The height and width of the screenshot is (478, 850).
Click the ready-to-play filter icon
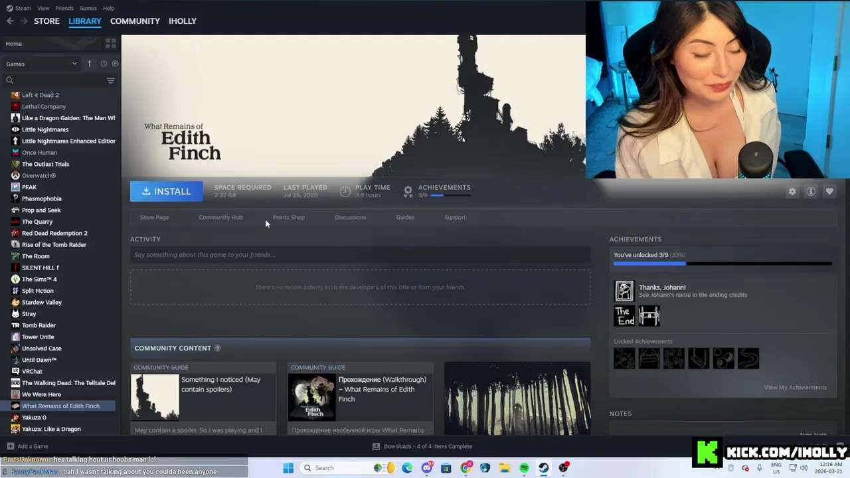tap(115, 64)
